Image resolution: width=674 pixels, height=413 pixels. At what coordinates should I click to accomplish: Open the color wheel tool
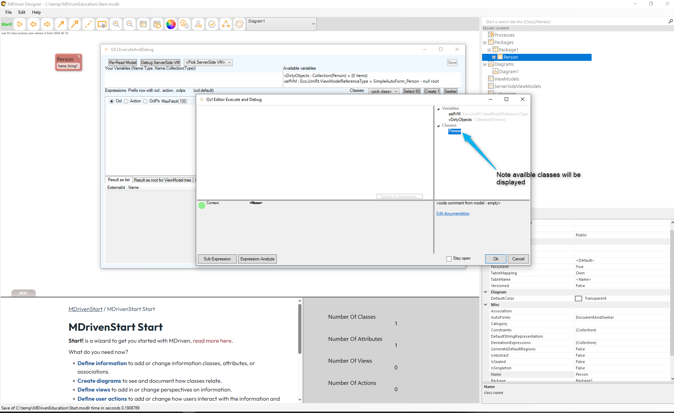pyautogui.click(x=171, y=24)
